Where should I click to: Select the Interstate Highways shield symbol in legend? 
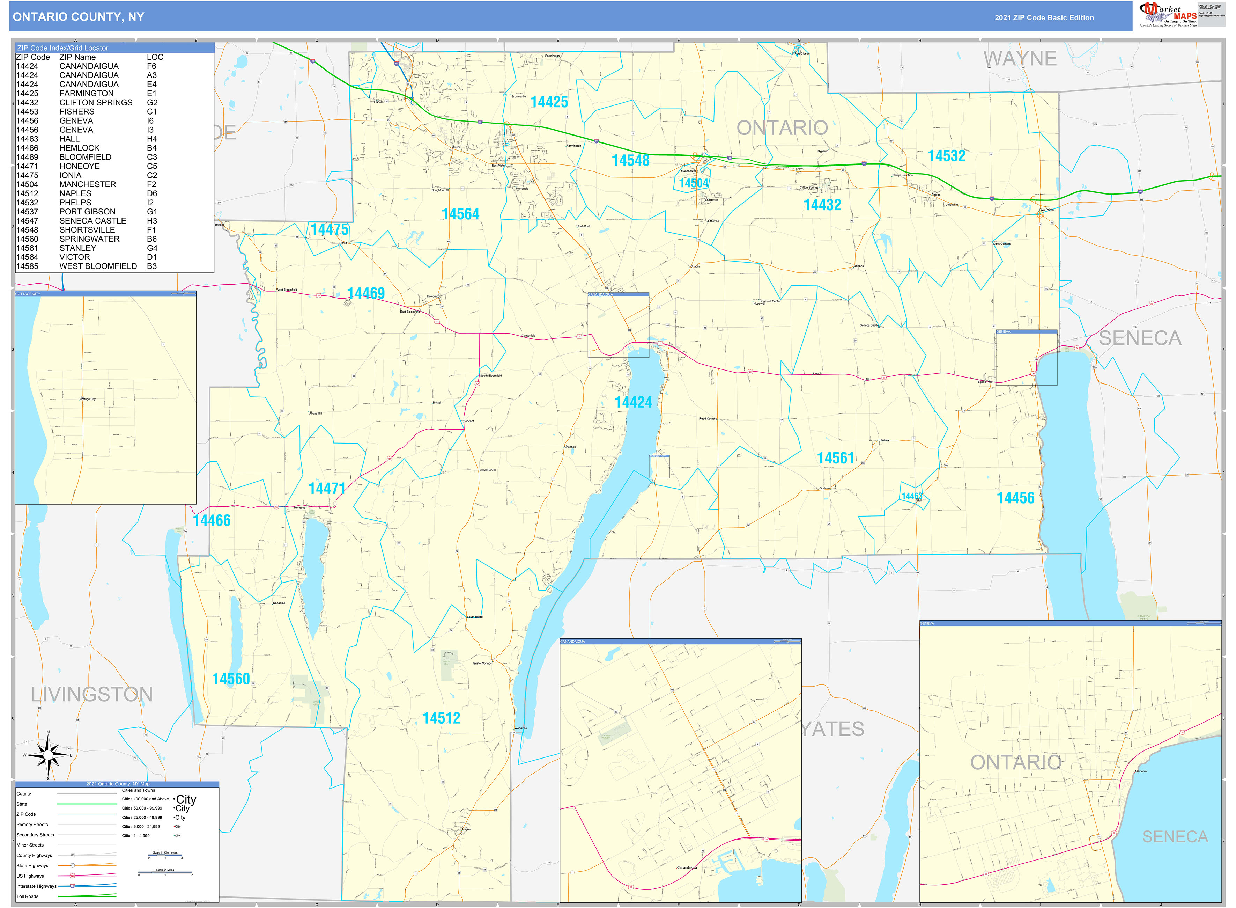[73, 887]
